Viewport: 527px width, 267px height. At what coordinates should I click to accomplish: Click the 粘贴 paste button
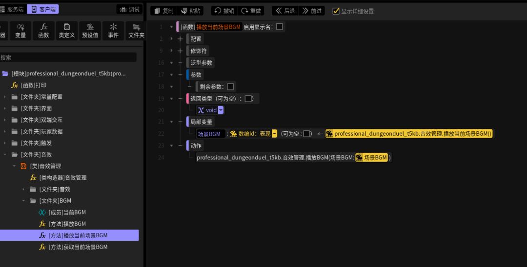click(191, 11)
